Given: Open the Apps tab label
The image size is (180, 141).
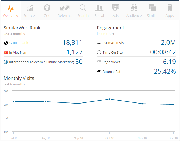Looking at the screenshot, I should click(170, 16).
